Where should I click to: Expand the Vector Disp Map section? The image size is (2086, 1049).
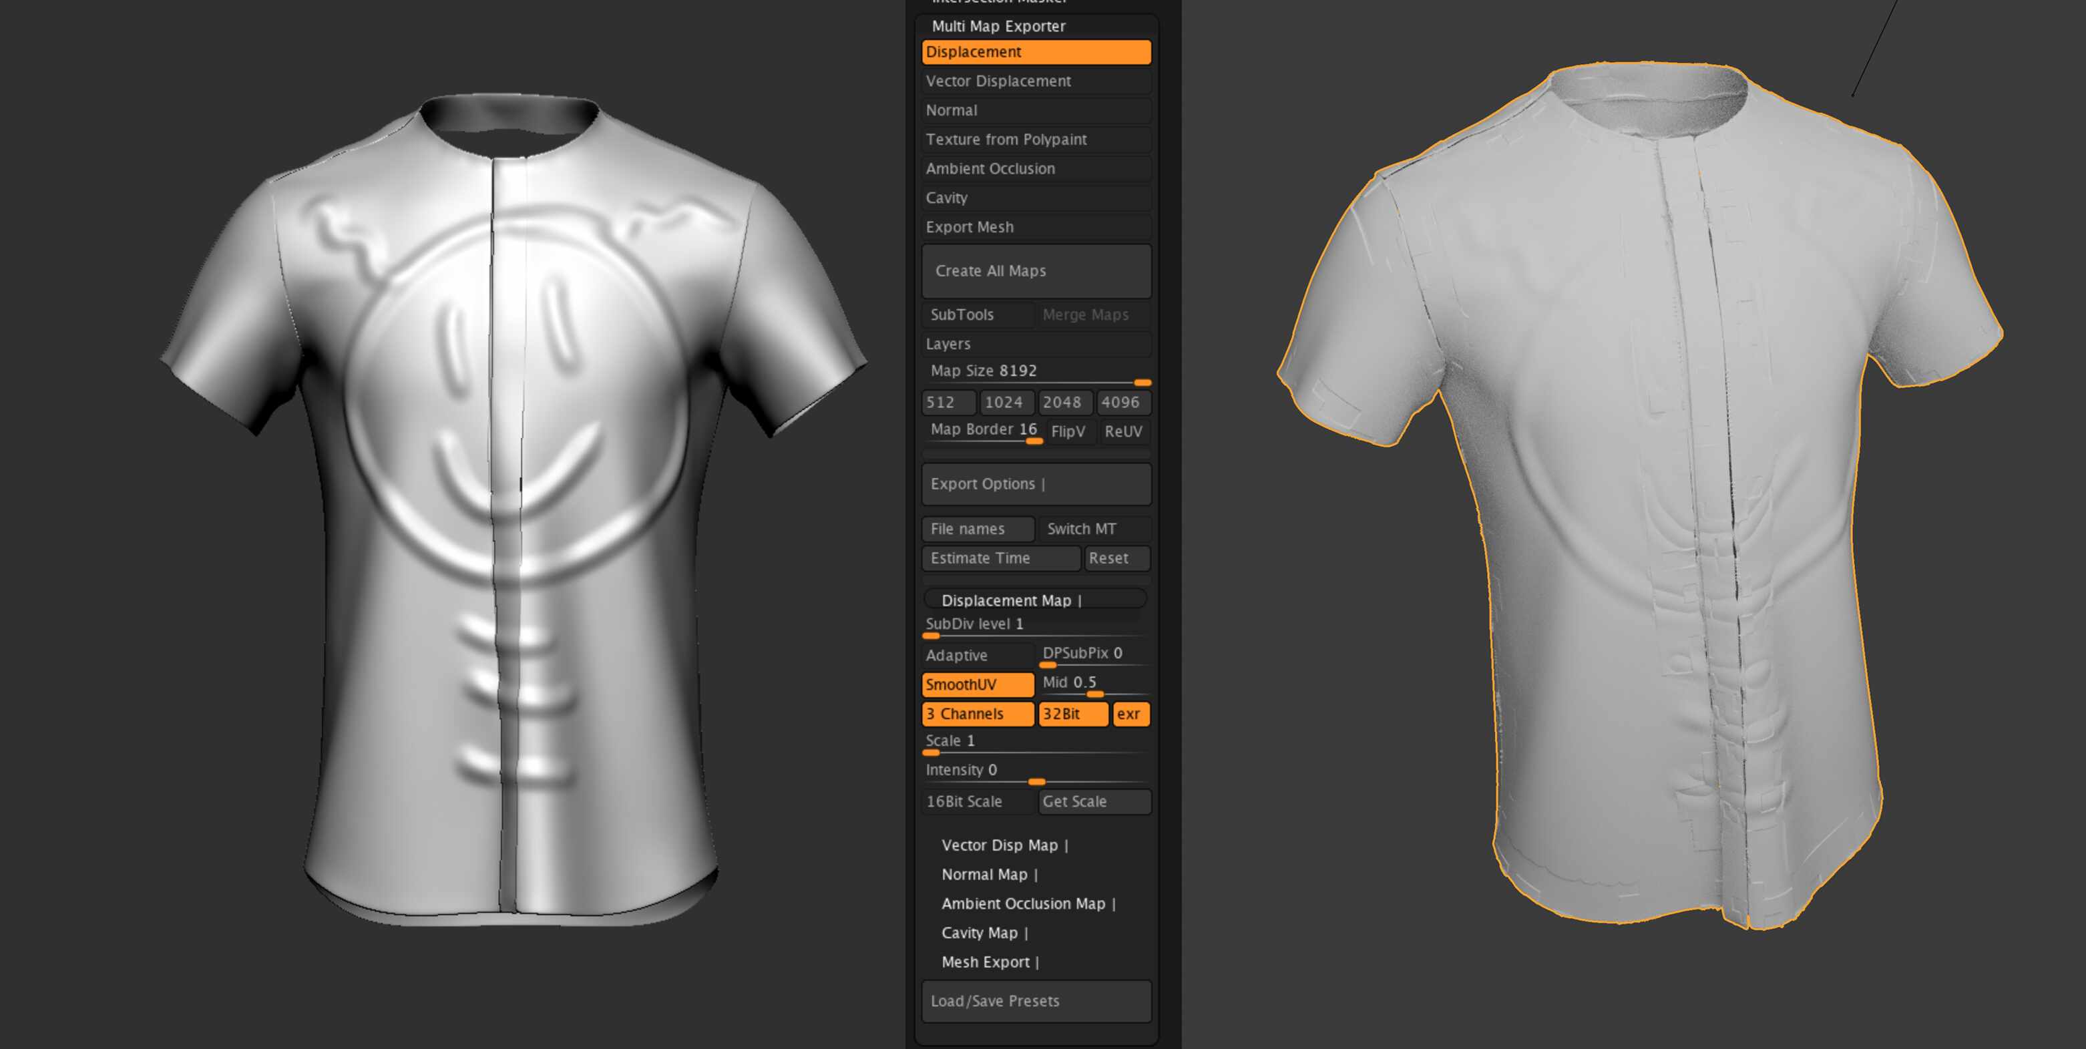point(1004,846)
